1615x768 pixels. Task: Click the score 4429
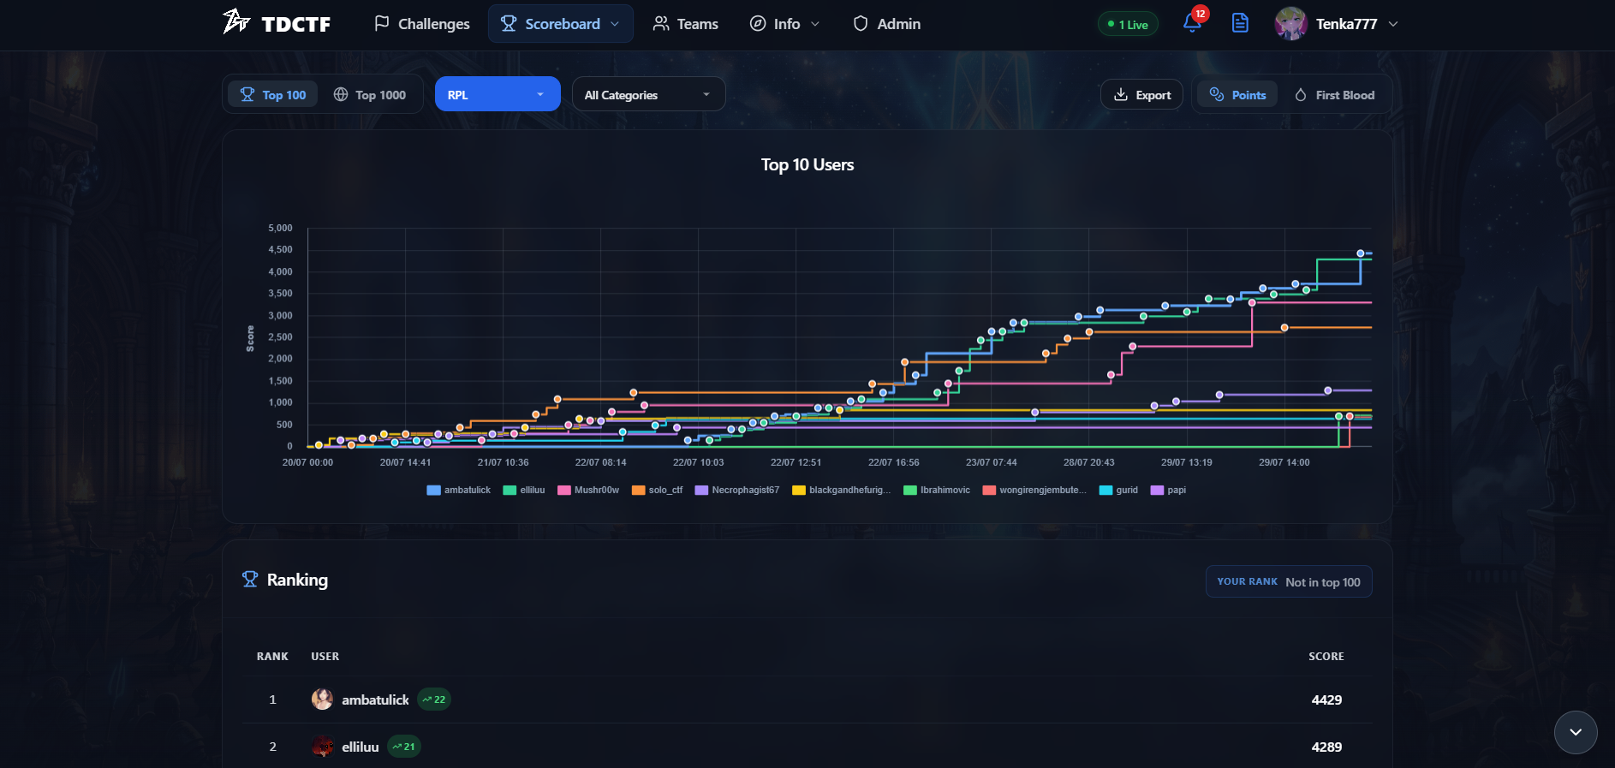pyautogui.click(x=1326, y=700)
